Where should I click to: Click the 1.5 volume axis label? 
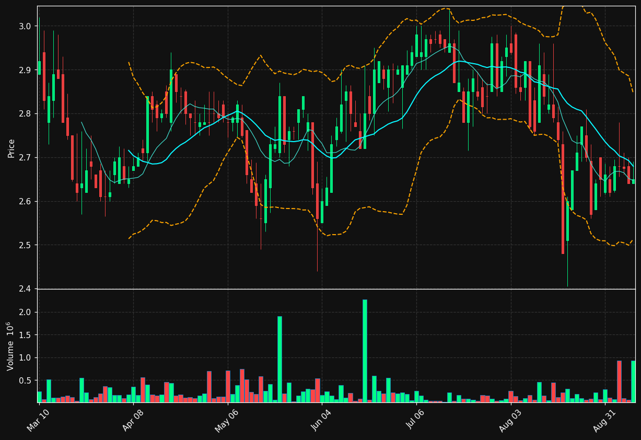[26, 335]
